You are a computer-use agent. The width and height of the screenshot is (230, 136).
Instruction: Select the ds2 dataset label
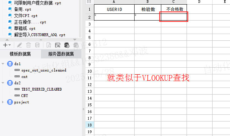[x=17, y=83]
